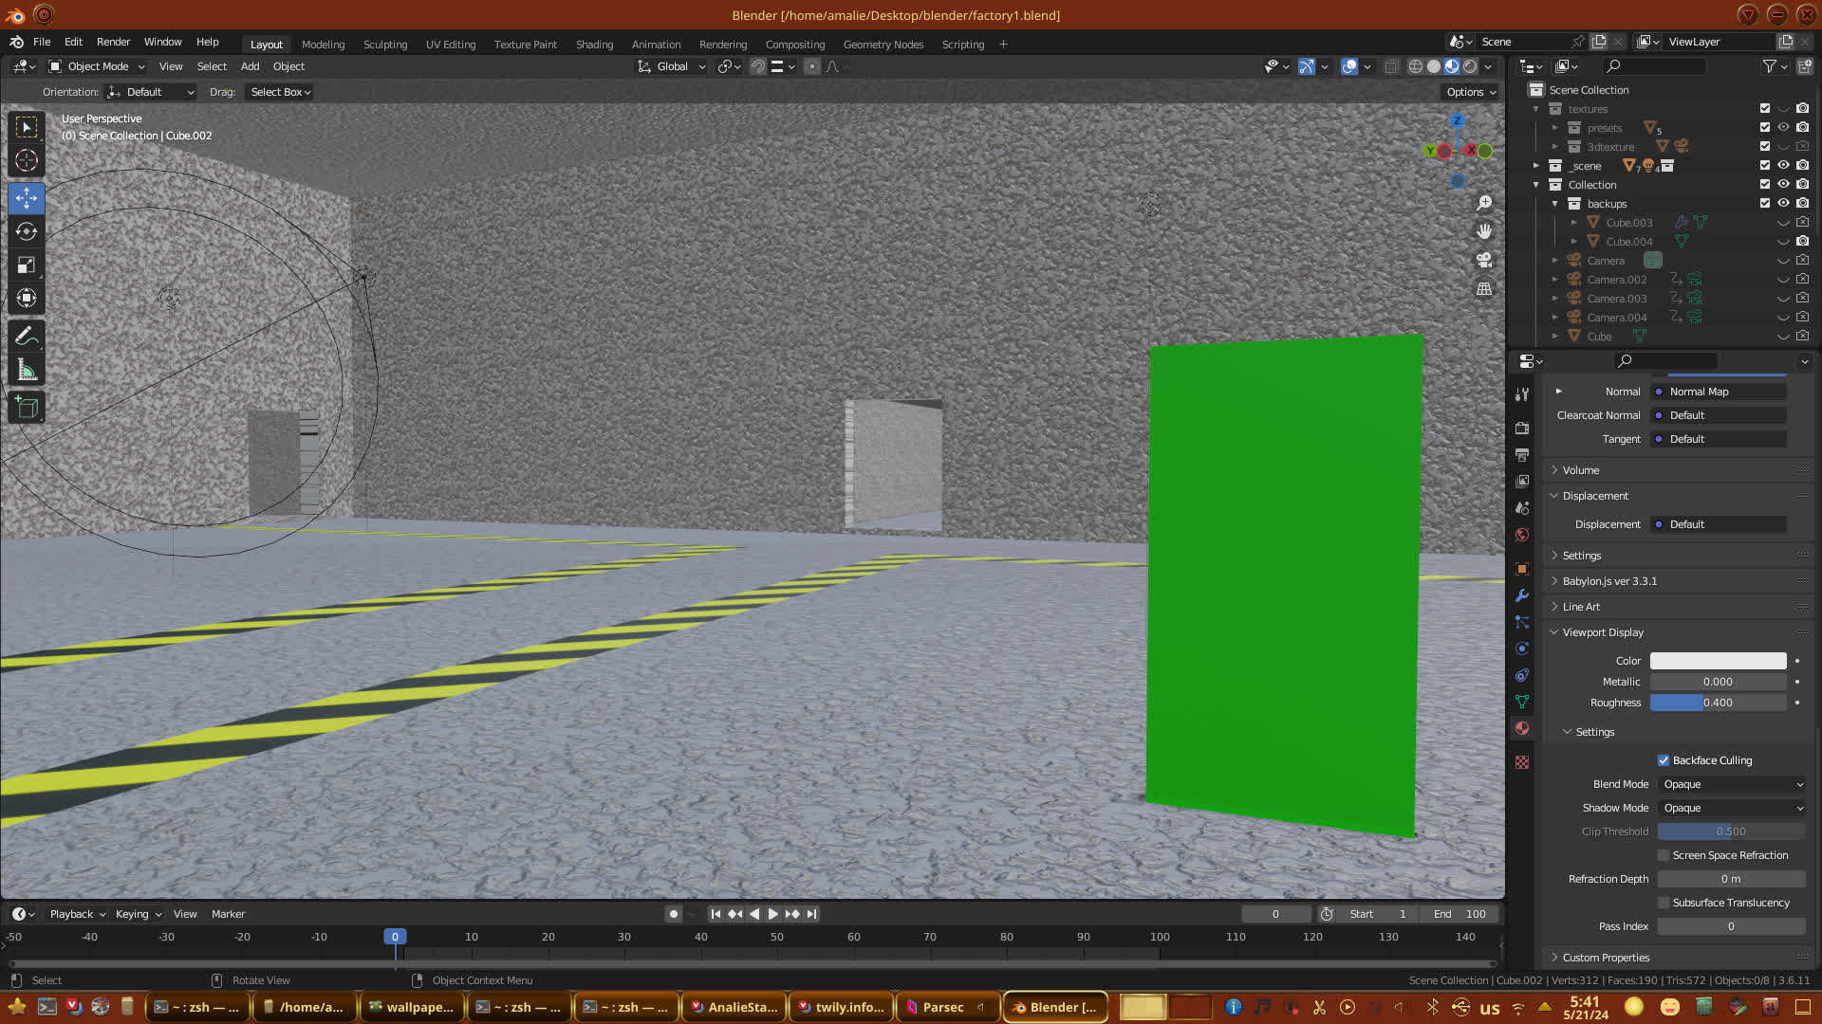Viewport: 1822px width, 1024px height.
Task: Activate the Annotate pencil tool
Action: coord(27,337)
